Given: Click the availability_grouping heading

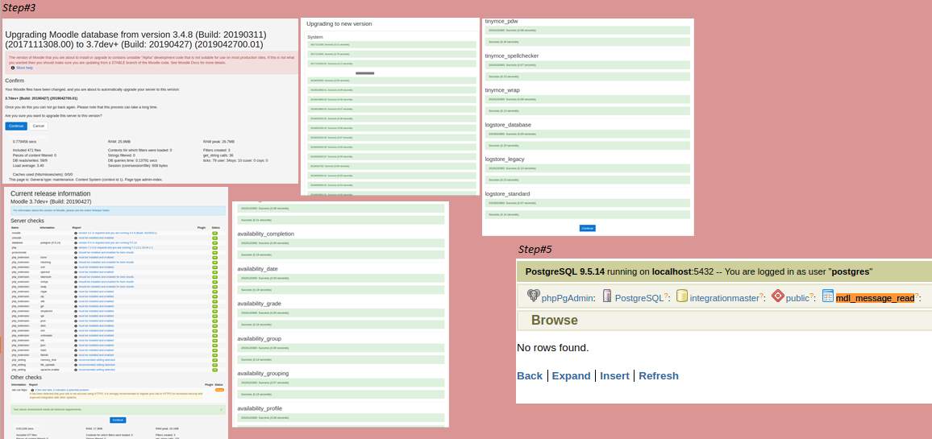Looking at the screenshot, I should [263, 373].
